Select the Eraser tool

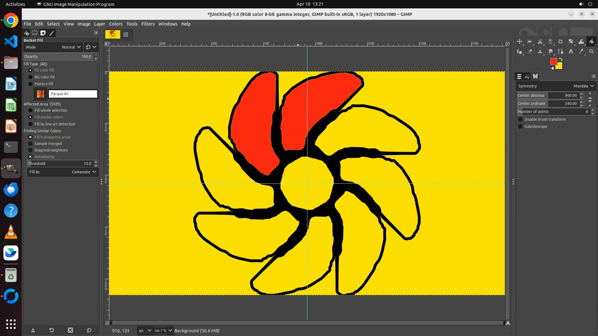tap(530, 52)
